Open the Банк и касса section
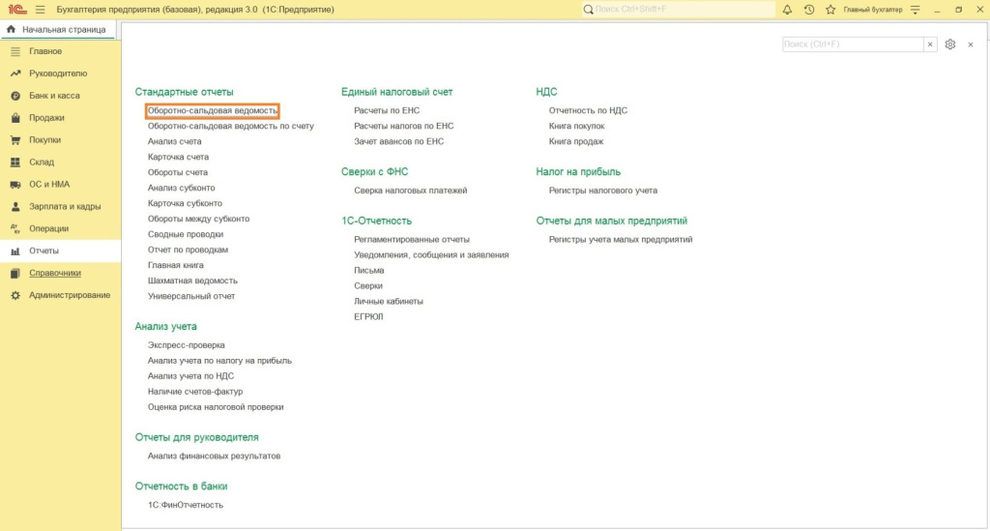This screenshot has height=531, width=990. [54, 96]
